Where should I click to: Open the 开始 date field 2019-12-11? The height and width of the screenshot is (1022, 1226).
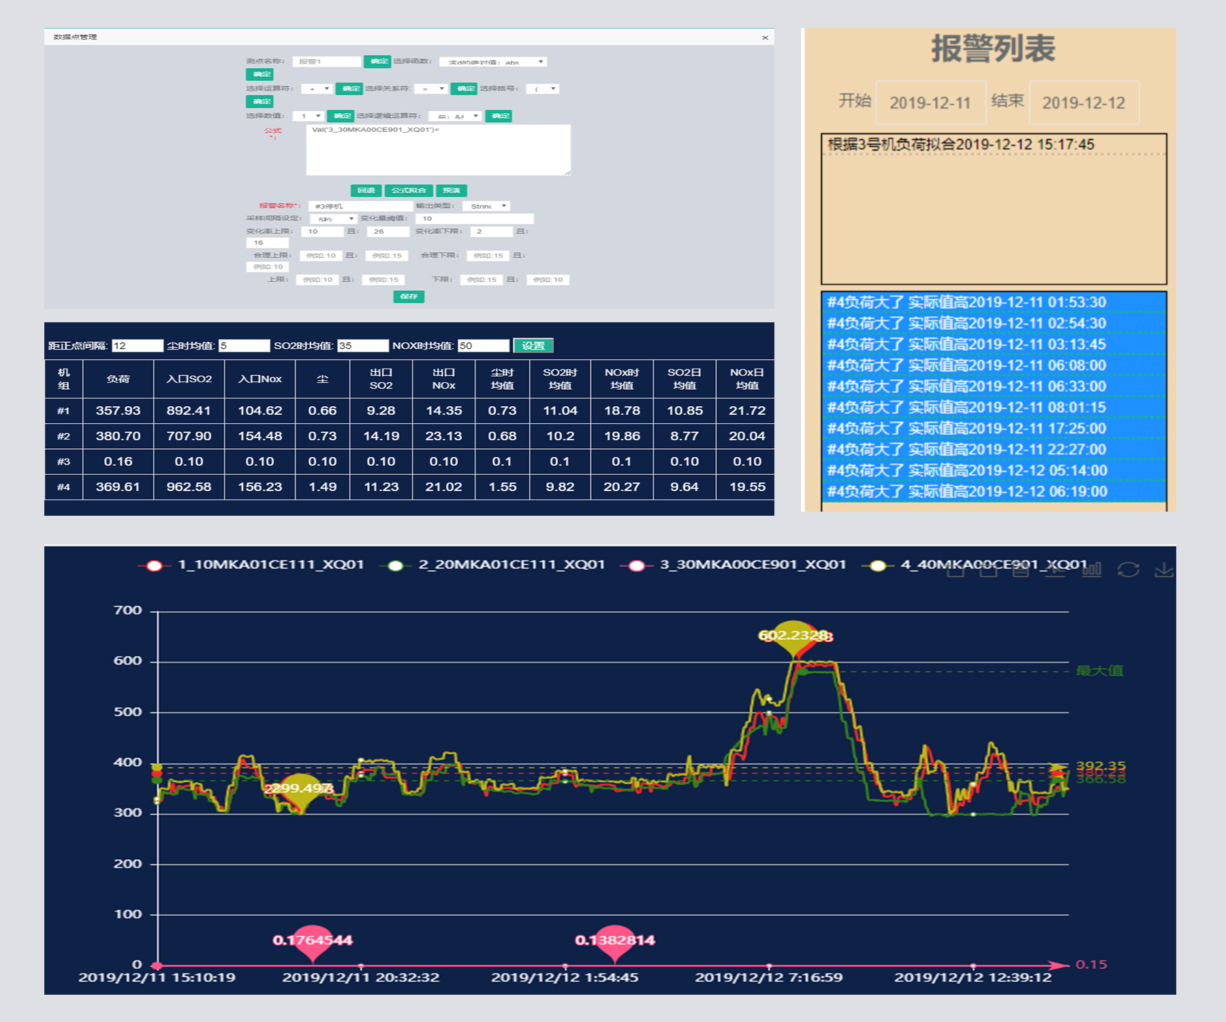930,103
